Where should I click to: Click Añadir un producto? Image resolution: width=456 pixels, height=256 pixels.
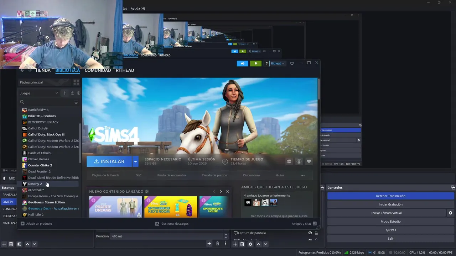pyautogui.click(x=36, y=224)
